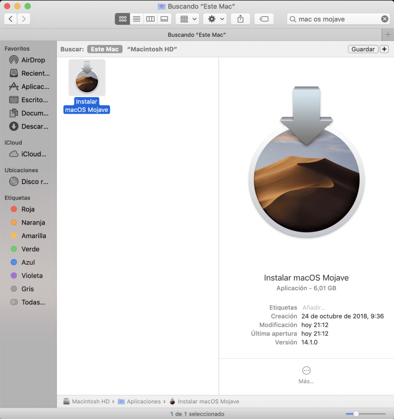Image resolution: width=394 pixels, height=419 pixels.
Task: Click Más... under the file details
Action: (306, 374)
